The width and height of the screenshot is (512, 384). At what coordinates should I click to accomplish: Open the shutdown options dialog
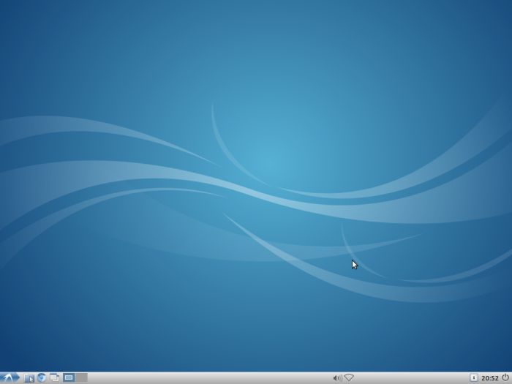click(x=505, y=377)
